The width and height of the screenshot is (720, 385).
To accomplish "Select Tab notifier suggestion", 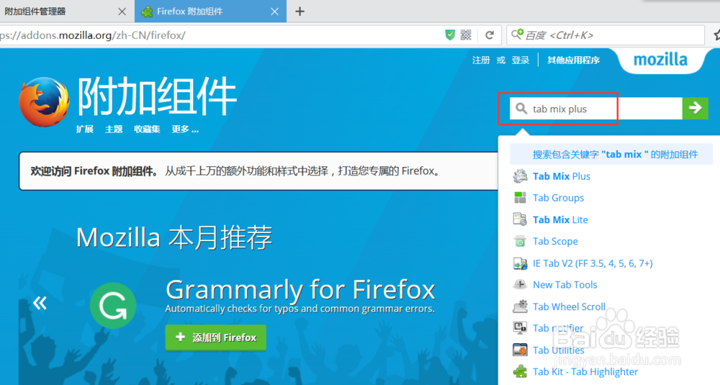I will point(558,328).
